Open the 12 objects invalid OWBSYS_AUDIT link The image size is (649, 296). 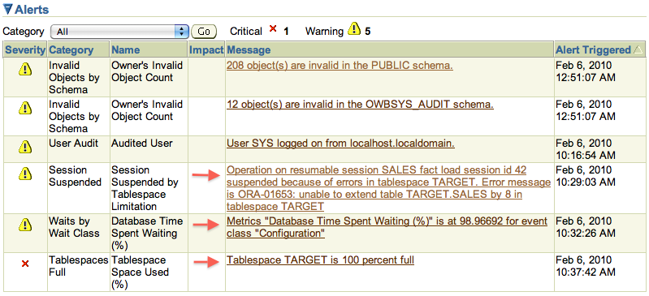pos(360,105)
